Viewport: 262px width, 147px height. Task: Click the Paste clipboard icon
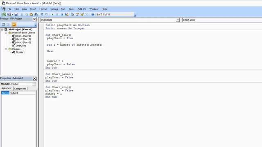[x=31, y=15]
